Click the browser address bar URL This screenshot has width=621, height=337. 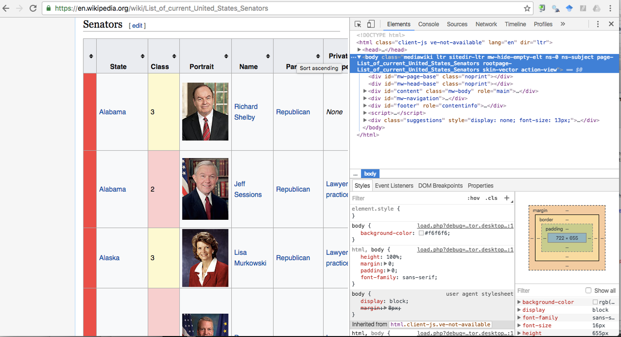click(162, 9)
